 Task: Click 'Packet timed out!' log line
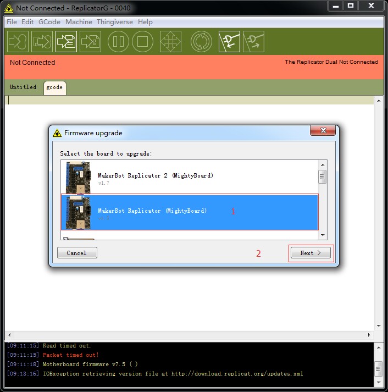(71, 355)
